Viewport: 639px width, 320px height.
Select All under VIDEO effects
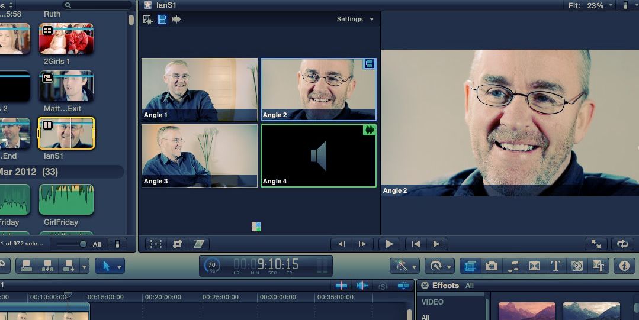(x=425, y=317)
